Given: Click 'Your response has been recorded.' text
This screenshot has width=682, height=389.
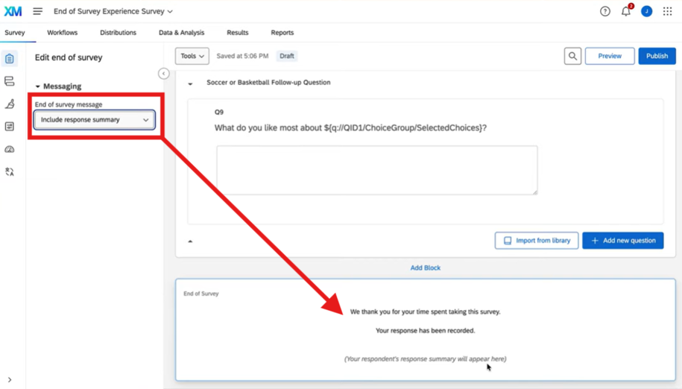Looking at the screenshot, I should click(x=426, y=331).
